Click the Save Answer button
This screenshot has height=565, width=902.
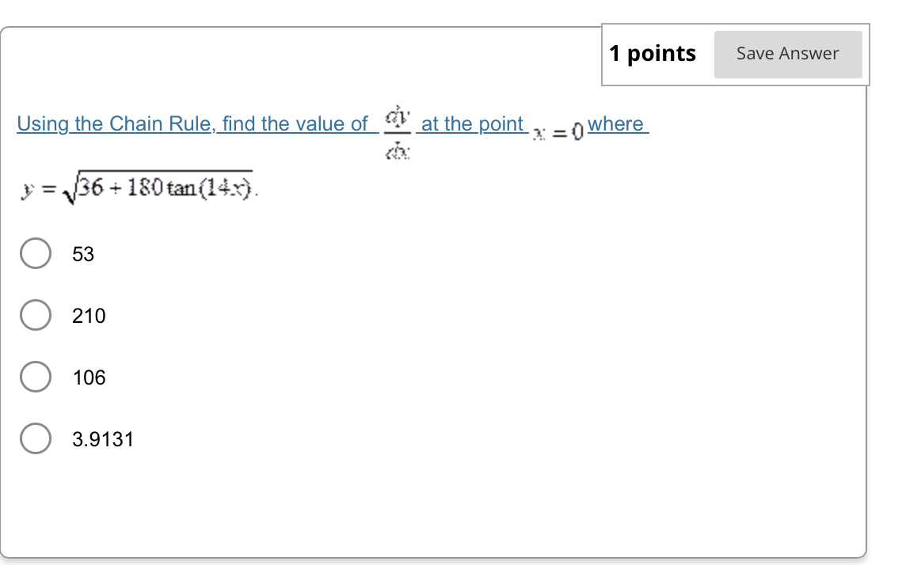coord(787,53)
